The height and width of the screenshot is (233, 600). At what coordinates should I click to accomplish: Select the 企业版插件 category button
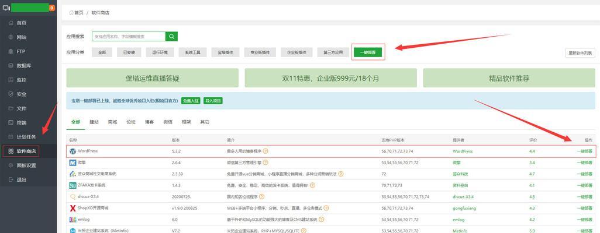click(296, 52)
